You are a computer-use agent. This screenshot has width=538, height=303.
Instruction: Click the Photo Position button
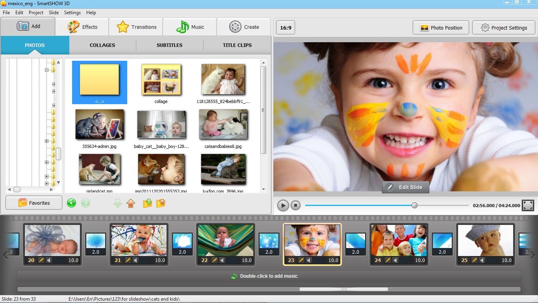(441, 28)
